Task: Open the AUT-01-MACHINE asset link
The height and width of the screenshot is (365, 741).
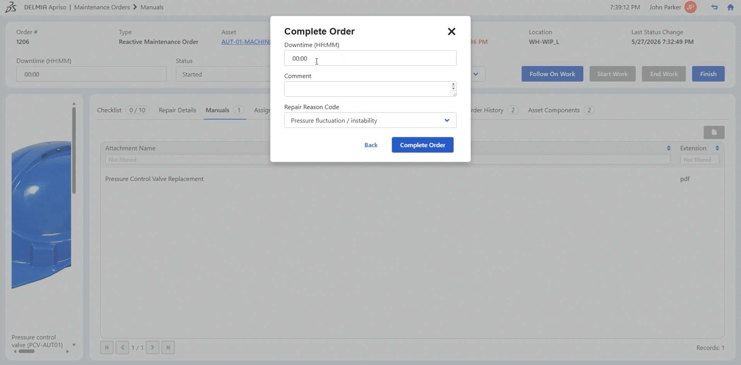Action: (x=246, y=42)
